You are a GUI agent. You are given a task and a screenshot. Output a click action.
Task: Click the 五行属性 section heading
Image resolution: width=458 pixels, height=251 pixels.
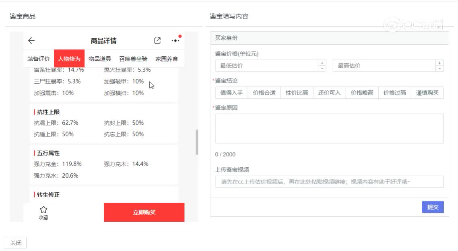coord(48,153)
